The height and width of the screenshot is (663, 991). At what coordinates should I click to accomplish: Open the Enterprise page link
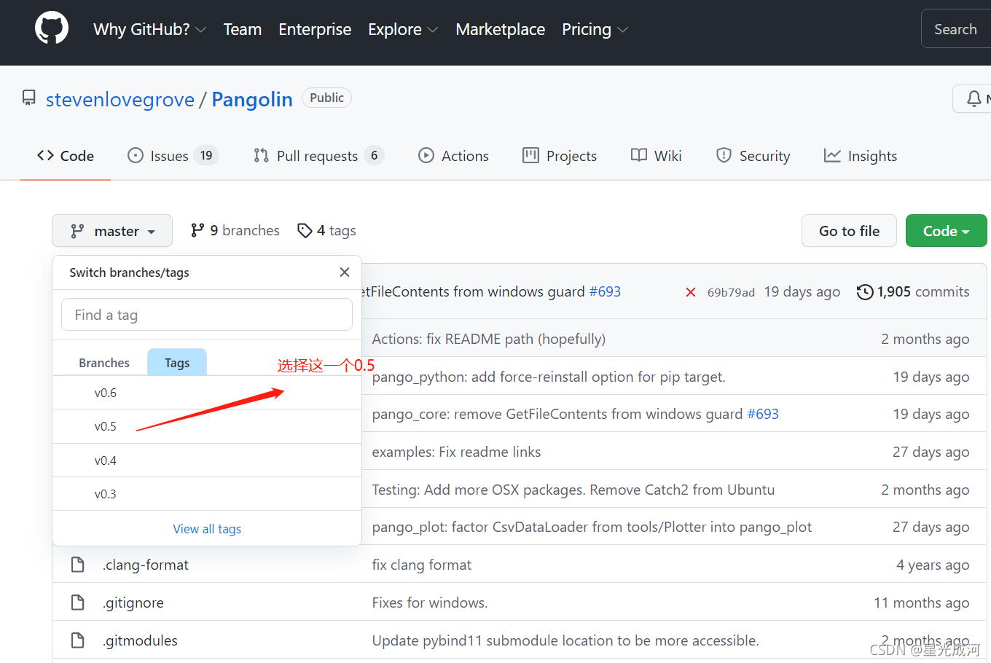point(315,29)
